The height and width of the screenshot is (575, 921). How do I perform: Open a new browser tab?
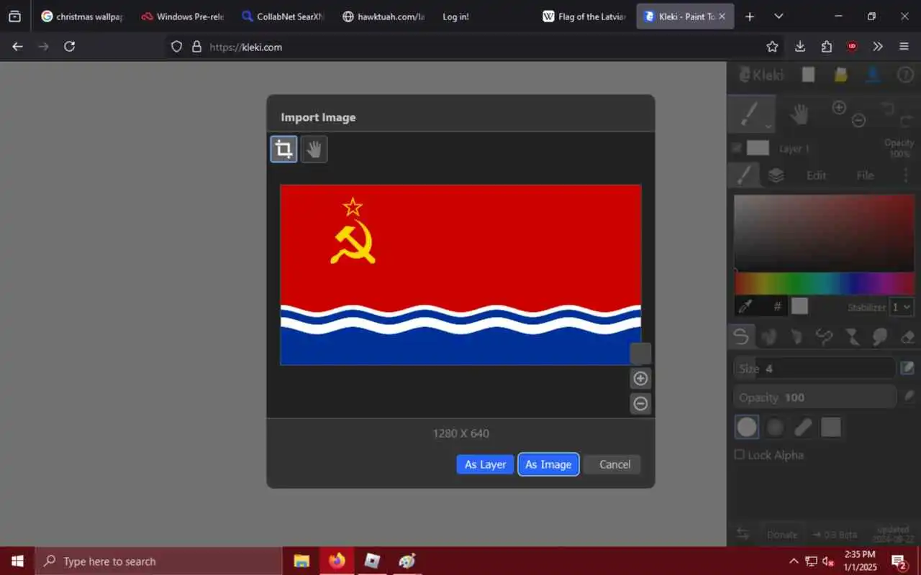[x=750, y=17]
